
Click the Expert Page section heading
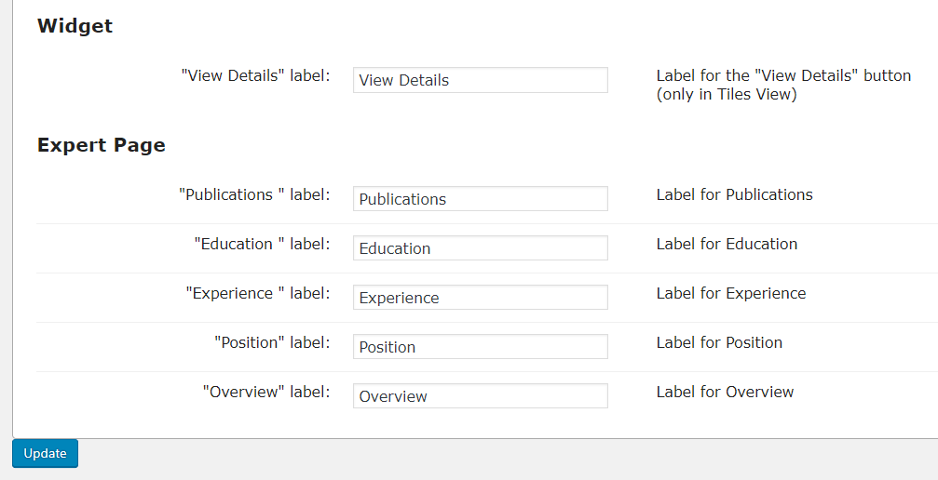(x=101, y=145)
